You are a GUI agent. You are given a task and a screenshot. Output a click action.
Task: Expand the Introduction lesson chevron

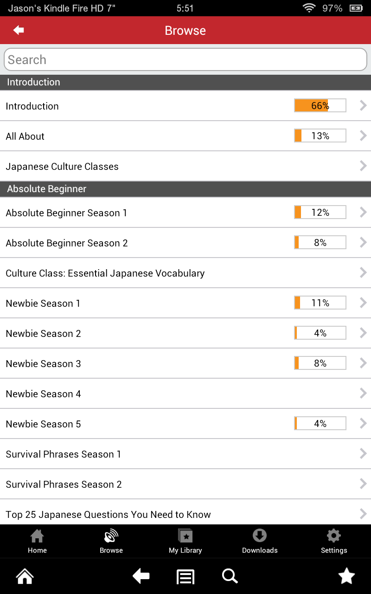(363, 106)
